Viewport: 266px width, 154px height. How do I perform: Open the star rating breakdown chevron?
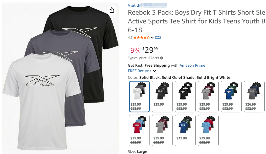pyautogui.click(x=152, y=37)
